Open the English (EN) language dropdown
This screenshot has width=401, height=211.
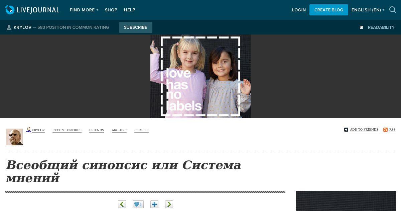[x=368, y=10]
